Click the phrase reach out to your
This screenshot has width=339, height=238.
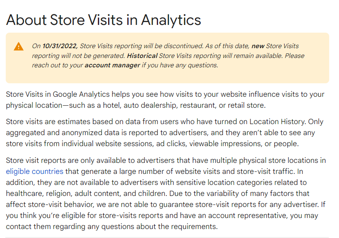[57, 65]
